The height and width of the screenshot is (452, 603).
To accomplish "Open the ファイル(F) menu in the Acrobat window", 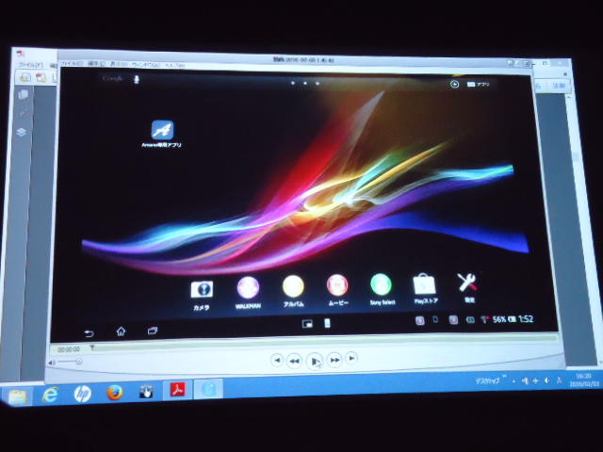I will coord(31,65).
